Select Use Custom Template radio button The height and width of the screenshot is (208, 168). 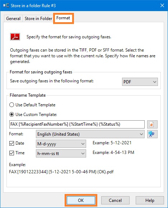[x=12, y=115]
